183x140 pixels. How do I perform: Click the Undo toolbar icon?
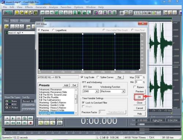42,12
